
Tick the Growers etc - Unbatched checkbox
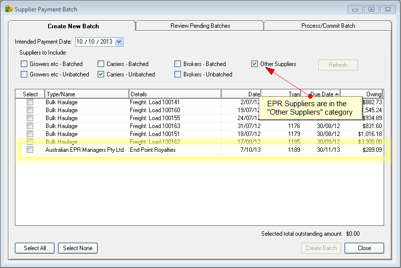point(24,74)
